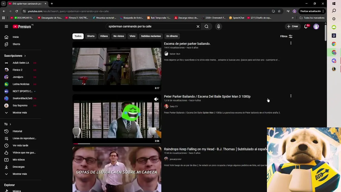The image size is (341, 192).
Task: Open the Latina Noticias subscription
Action: [21, 84]
